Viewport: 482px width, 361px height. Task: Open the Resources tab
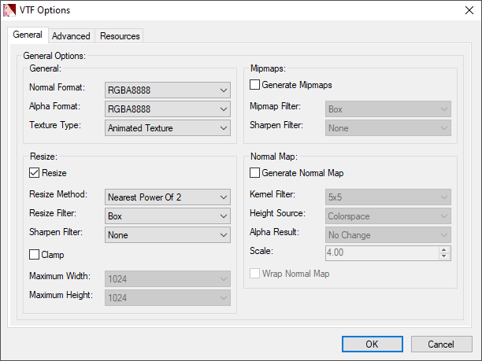pyautogui.click(x=120, y=36)
